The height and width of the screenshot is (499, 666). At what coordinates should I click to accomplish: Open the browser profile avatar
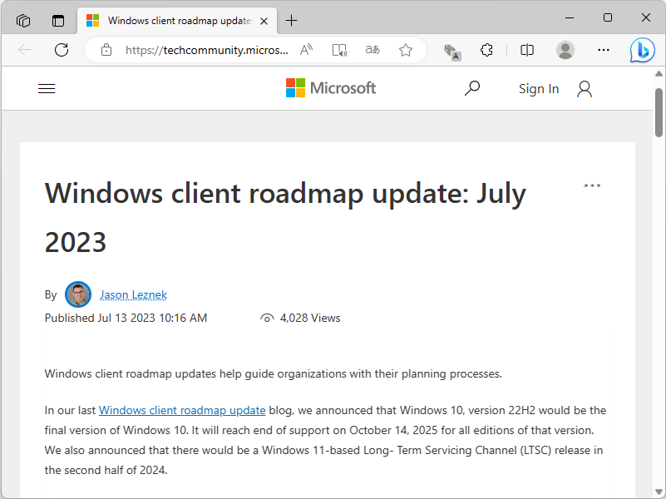[565, 50]
